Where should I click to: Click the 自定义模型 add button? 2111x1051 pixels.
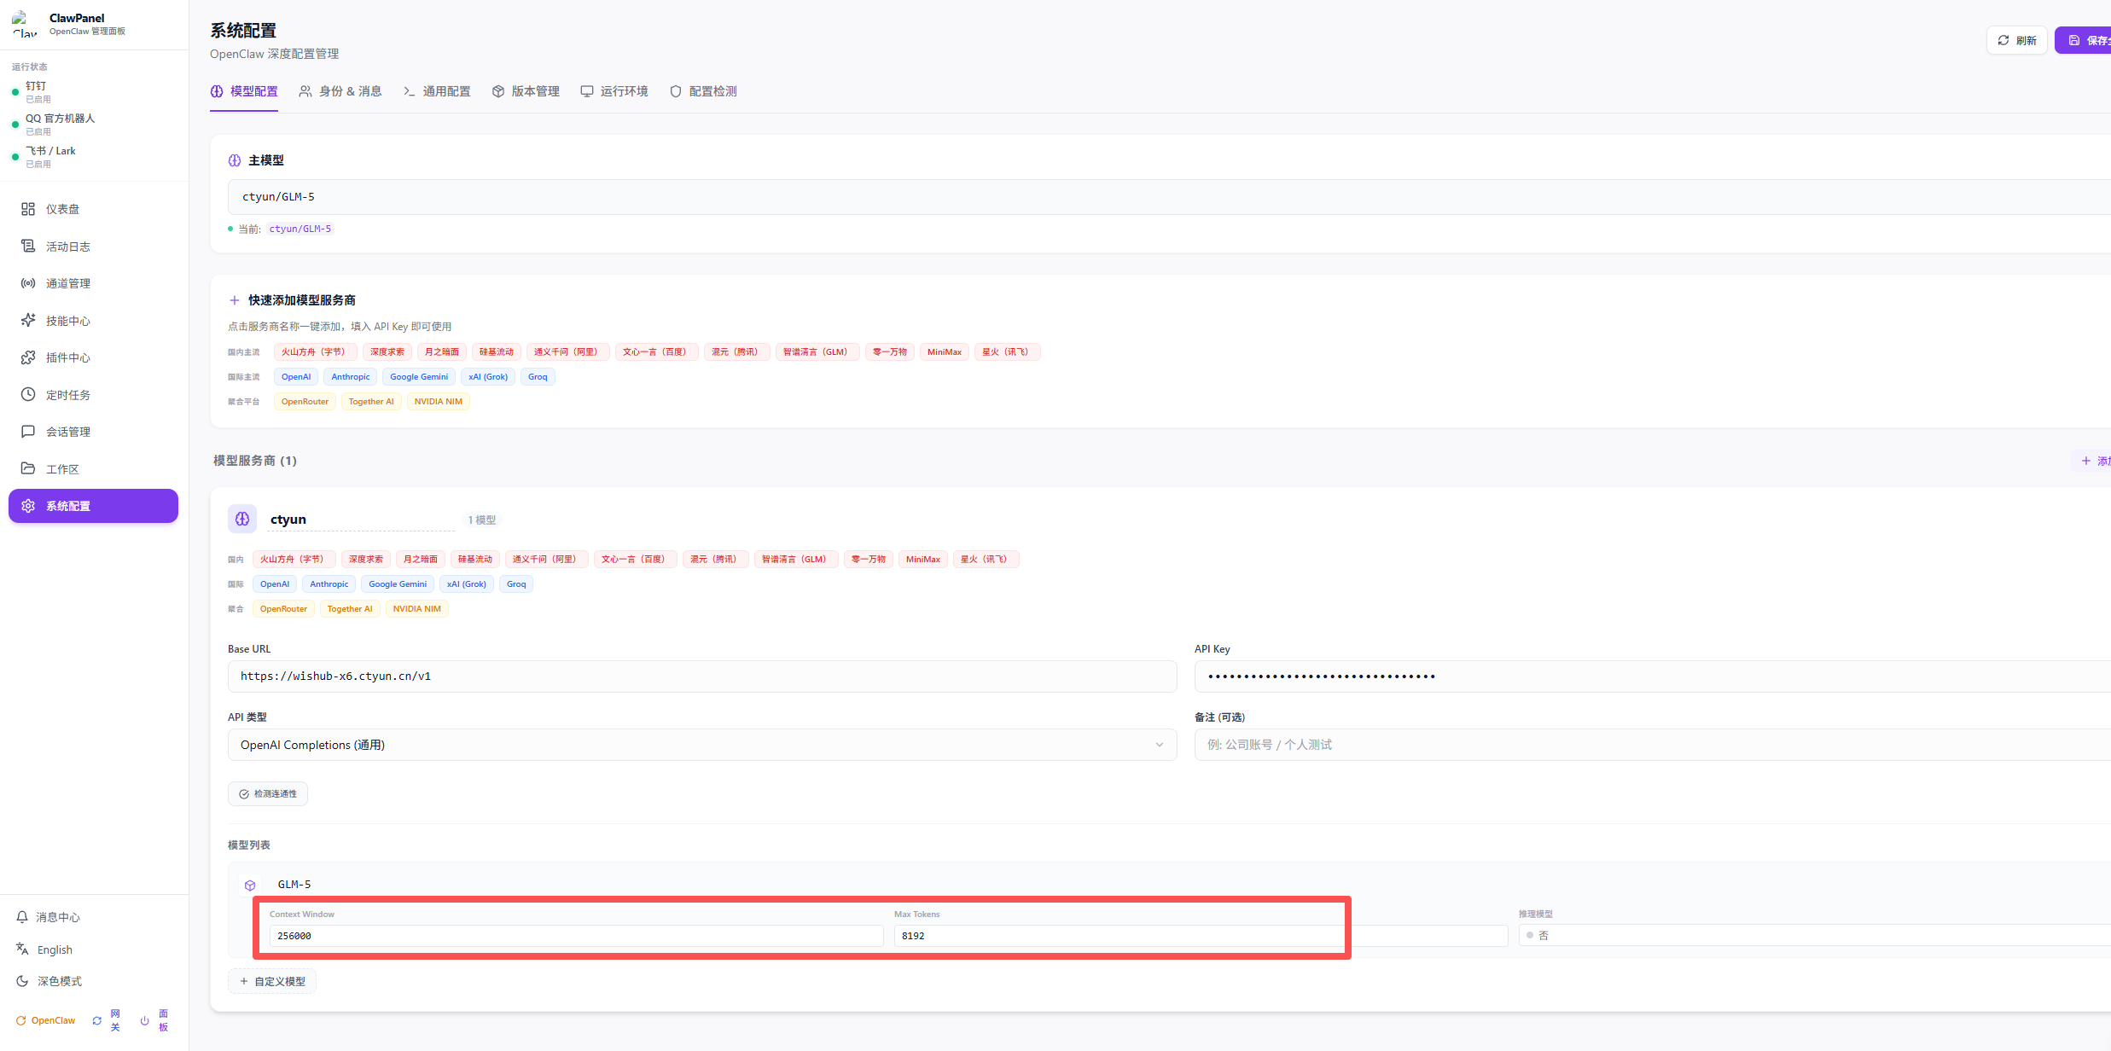click(x=272, y=981)
